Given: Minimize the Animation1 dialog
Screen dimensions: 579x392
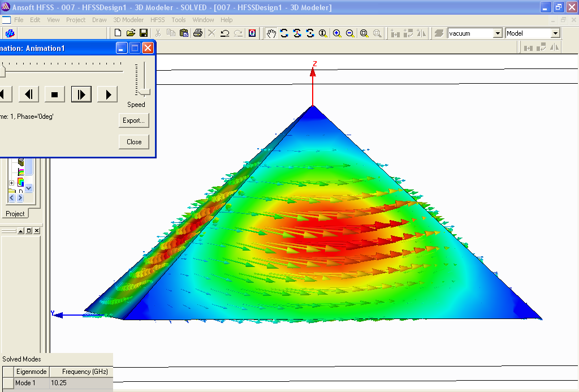Looking at the screenshot, I should [x=122, y=48].
